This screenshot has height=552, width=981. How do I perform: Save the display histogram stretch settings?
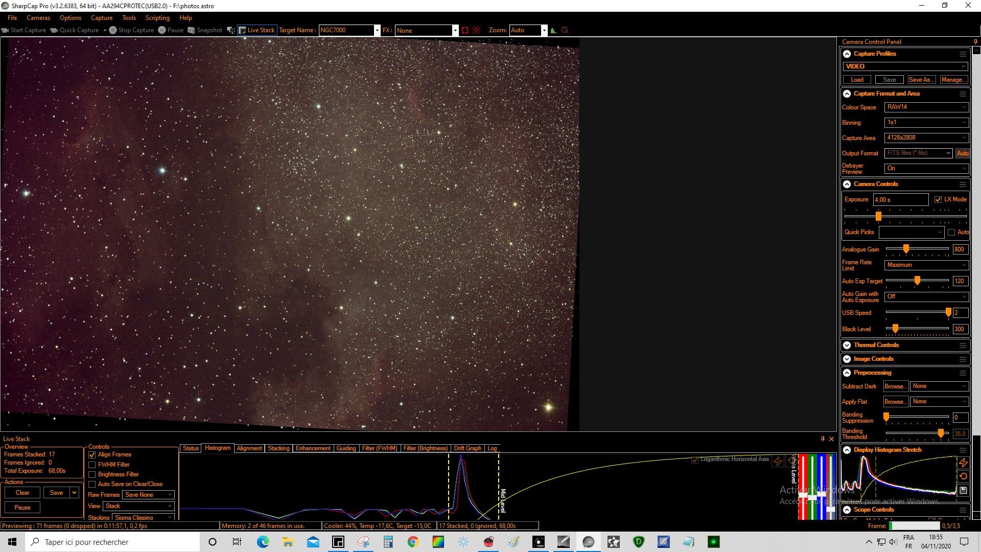tap(963, 490)
